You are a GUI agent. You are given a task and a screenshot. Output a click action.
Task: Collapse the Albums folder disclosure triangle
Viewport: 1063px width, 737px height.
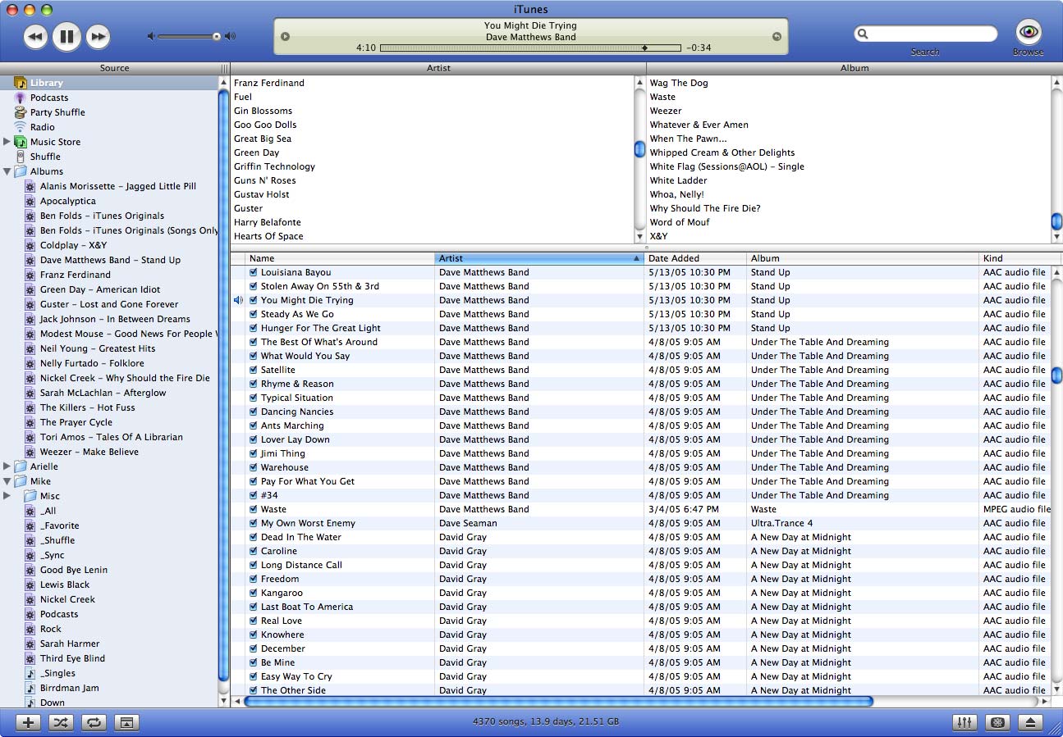[x=7, y=171]
